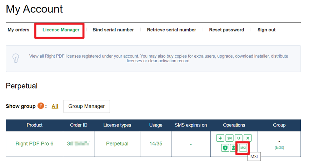Image resolution: width=309 pixels, height=167 pixels.
Task: Open the License Manager tab
Action: point(61,30)
